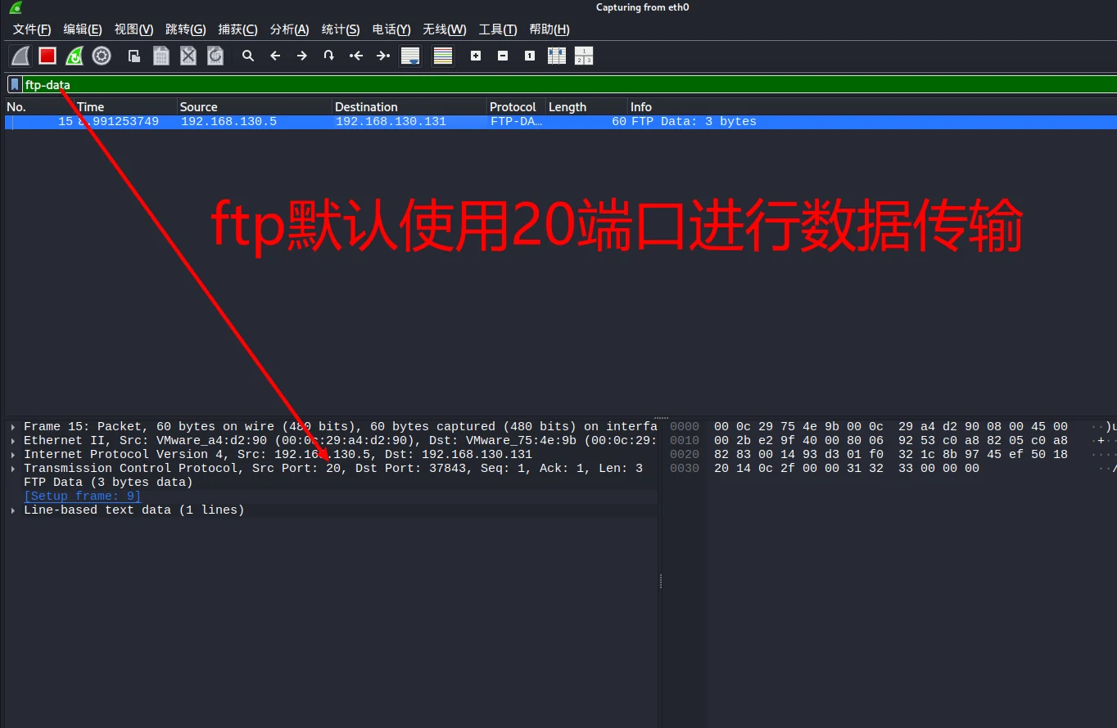Expand the Ethernet II detail row
1117x728 pixels.
pyautogui.click(x=13, y=440)
